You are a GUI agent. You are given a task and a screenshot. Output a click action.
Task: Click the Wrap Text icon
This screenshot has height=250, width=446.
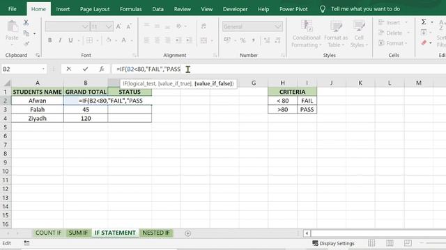tap(203, 26)
